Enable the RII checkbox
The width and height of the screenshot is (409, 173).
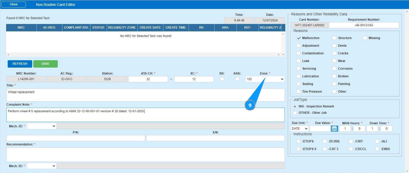pyautogui.click(x=222, y=79)
